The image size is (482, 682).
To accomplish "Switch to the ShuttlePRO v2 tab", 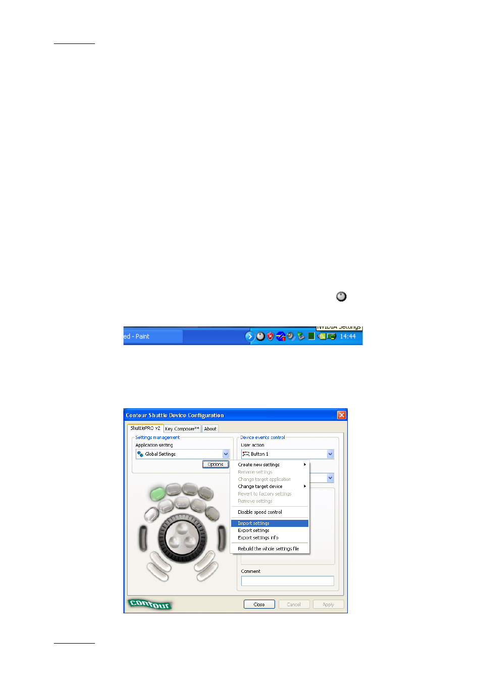I will point(145,428).
